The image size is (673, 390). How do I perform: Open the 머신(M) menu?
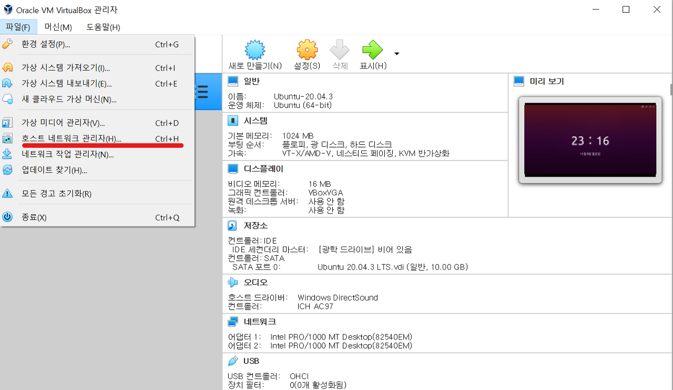(x=58, y=27)
